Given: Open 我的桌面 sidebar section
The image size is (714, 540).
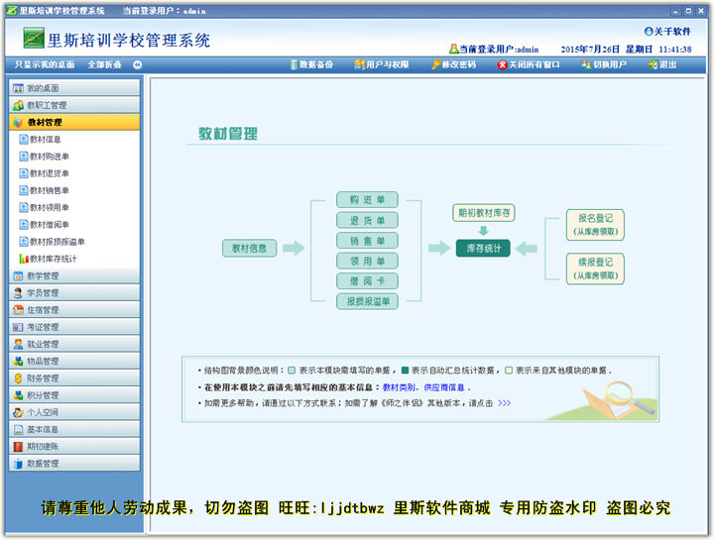Looking at the screenshot, I should (x=74, y=88).
